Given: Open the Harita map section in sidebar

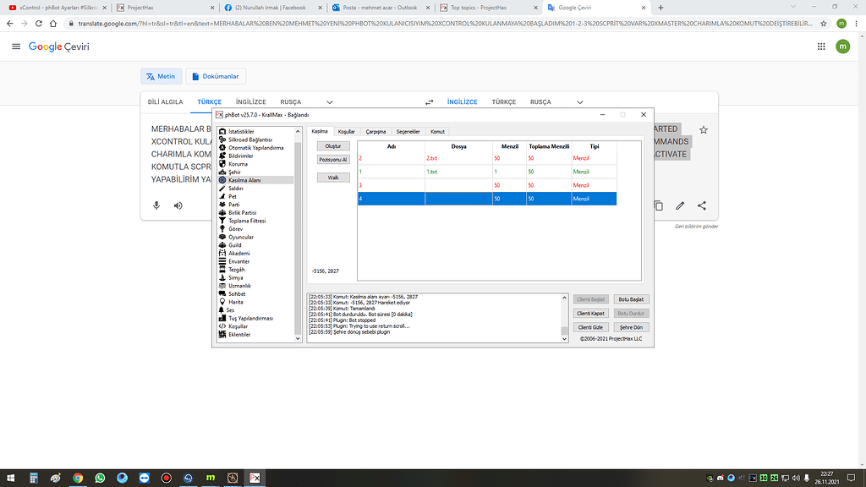Looking at the screenshot, I should (x=234, y=302).
